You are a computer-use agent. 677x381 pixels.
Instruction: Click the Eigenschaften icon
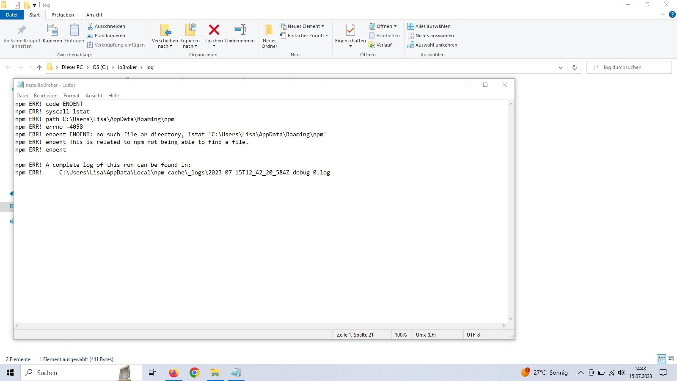350,30
